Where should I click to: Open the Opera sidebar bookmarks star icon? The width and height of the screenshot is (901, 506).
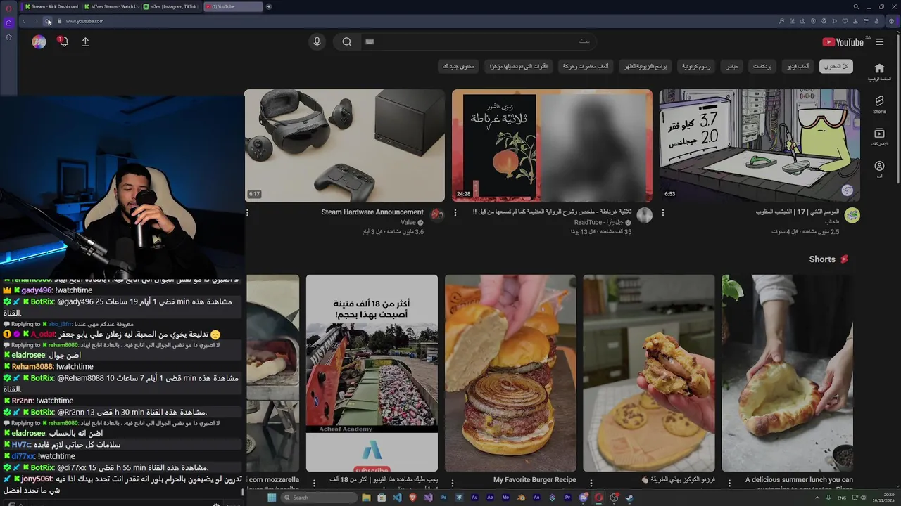pos(8,37)
